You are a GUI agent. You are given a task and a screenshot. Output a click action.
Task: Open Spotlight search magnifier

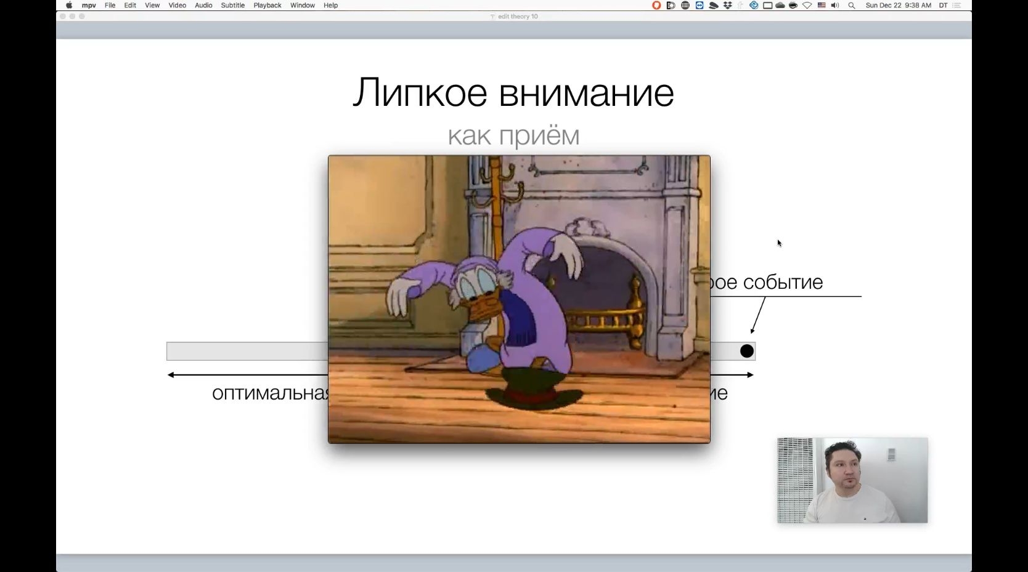(852, 6)
